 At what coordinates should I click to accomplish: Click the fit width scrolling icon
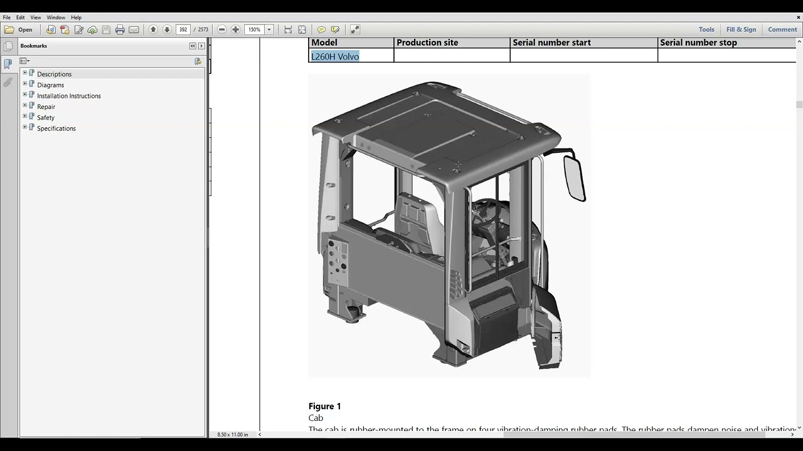pyautogui.click(x=288, y=29)
